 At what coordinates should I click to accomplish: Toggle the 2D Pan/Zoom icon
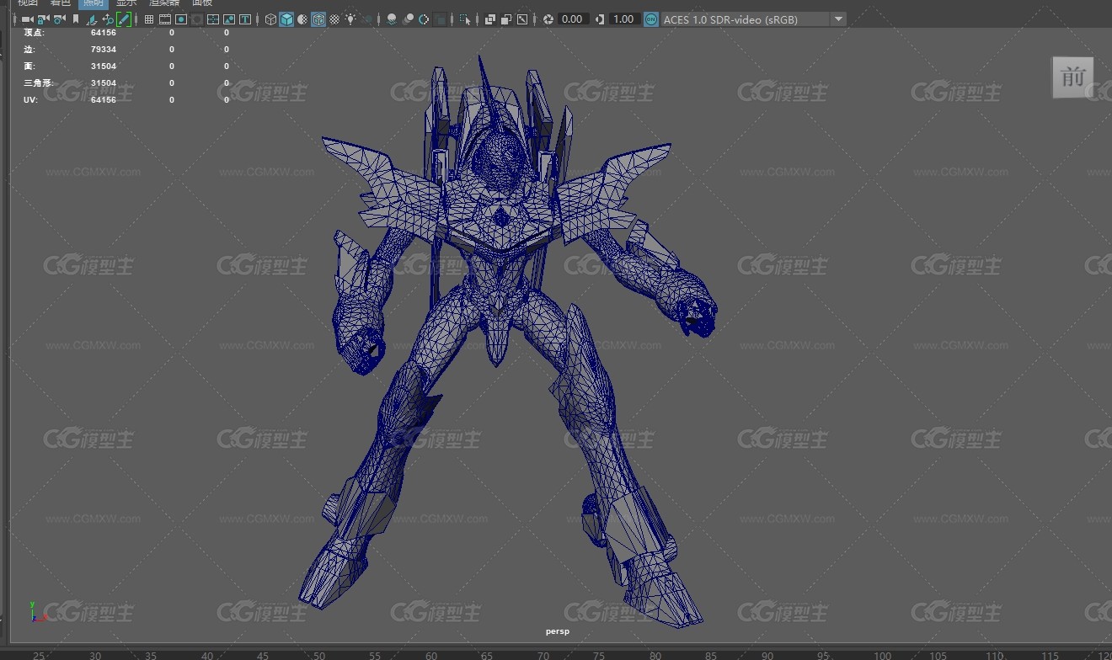[x=108, y=19]
